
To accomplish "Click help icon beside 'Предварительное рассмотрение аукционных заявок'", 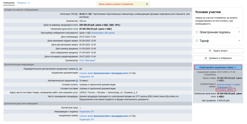I will 76,69.
